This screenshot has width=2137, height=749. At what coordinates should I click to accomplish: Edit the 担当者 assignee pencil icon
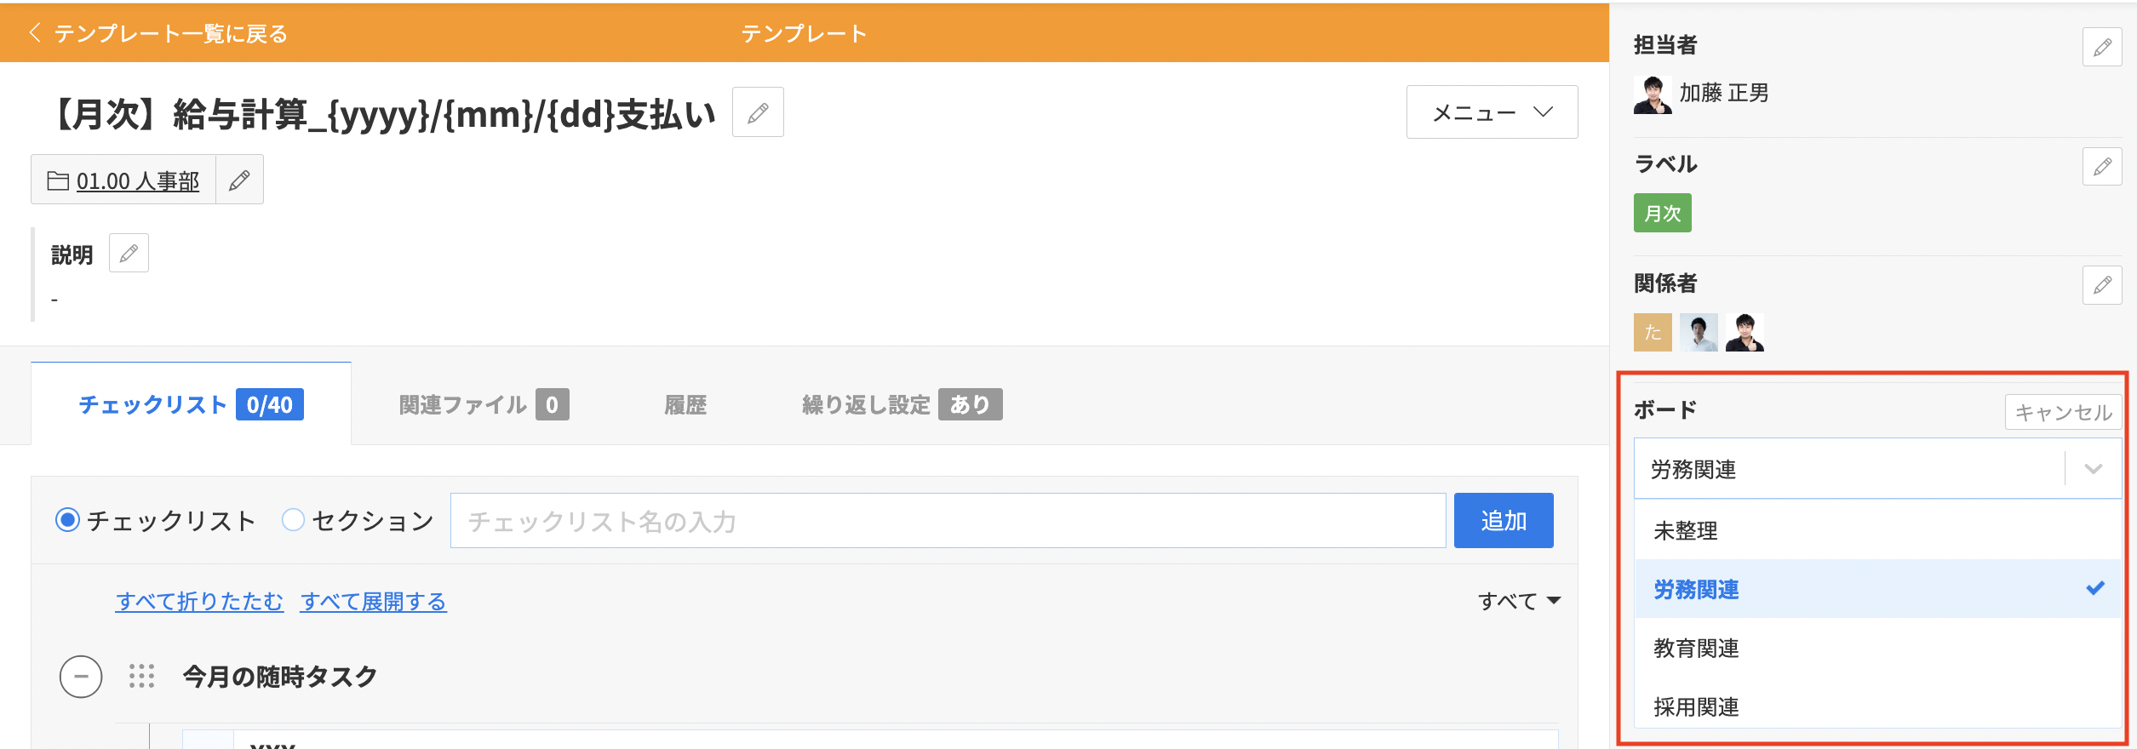(x=2101, y=47)
